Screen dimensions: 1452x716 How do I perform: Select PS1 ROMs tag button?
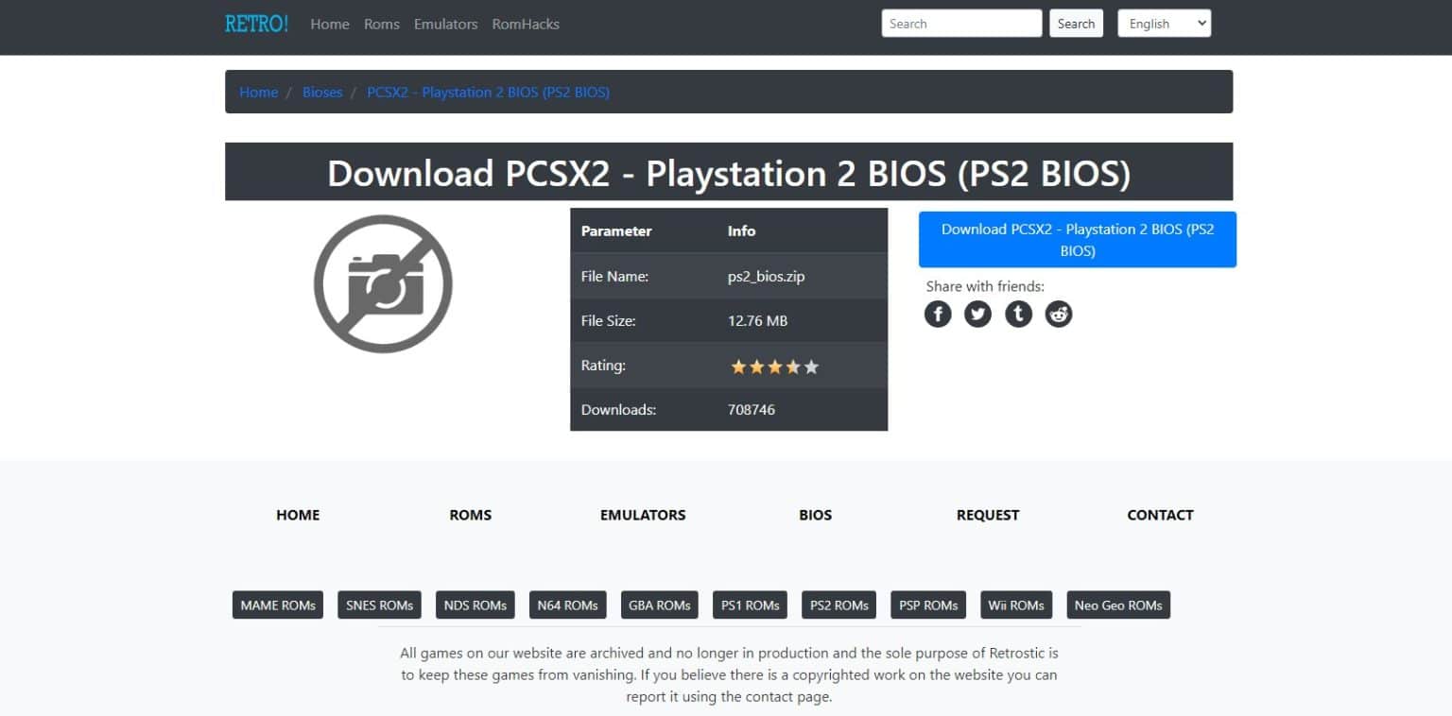coord(750,605)
